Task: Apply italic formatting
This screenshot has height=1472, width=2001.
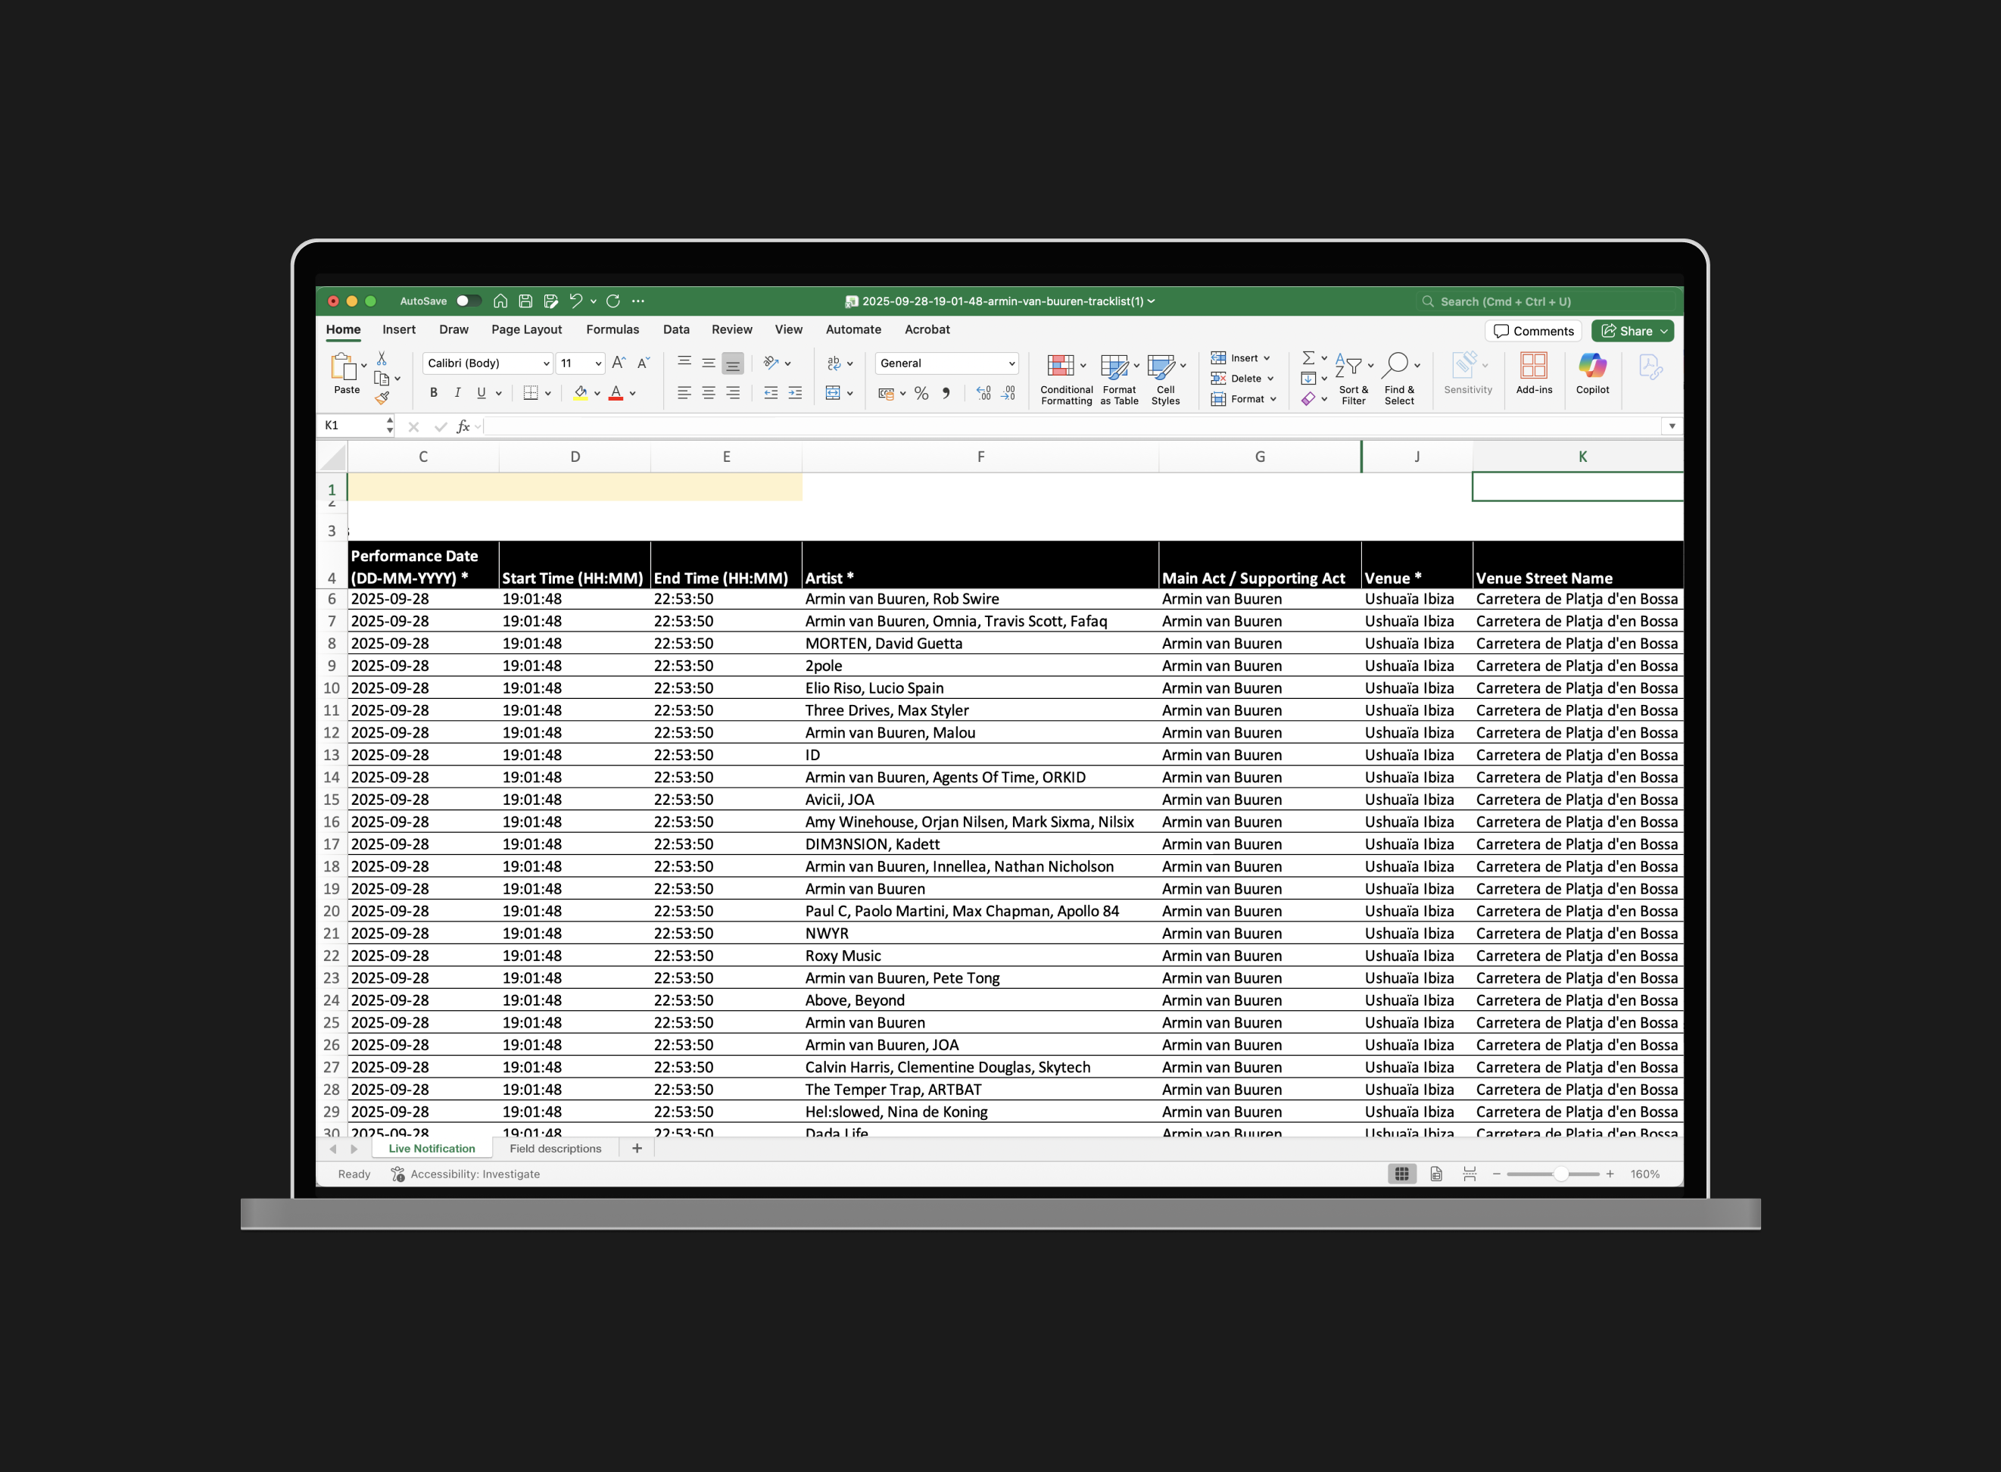Action: (x=457, y=392)
